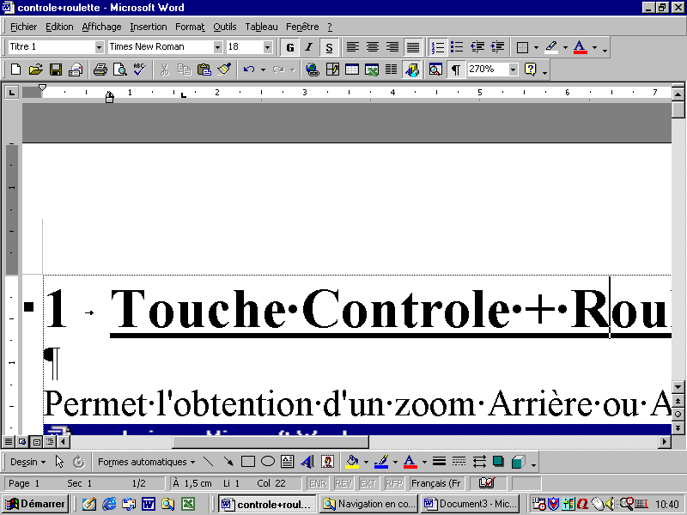This screenshot has height=515, width=687.
Task: Toggle underline formatting (S button)
Action: click(x=329, y=46)
